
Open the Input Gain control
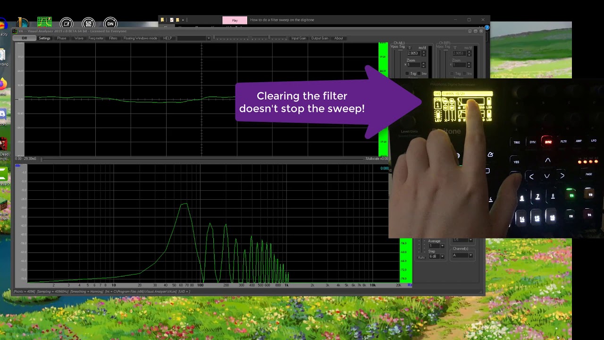pyautogui.click(x=299, y=38)
